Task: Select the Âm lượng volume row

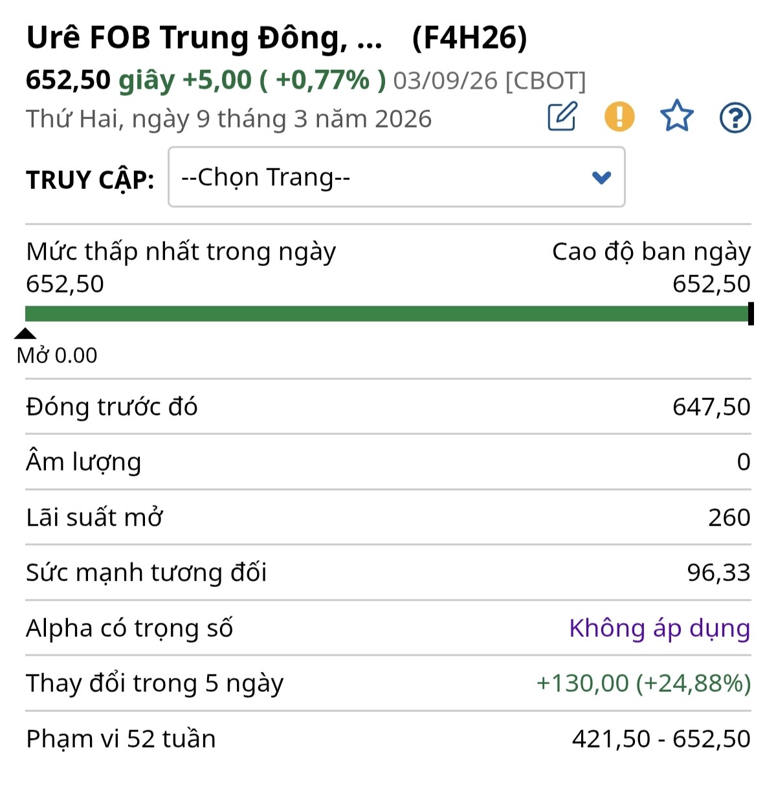Action: [388, 461]
